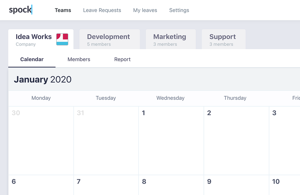Open the Report sub-tab

(x=122, y=59)
